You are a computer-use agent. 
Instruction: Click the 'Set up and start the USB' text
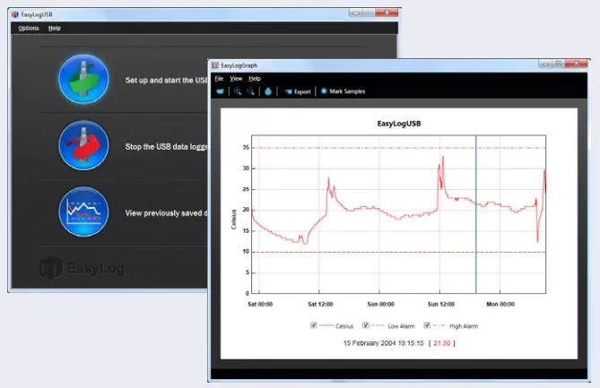click(166, 81)
